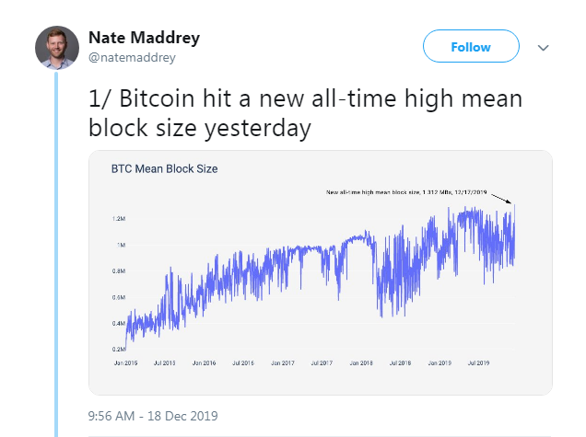Viewport: 586px width, 437px height.
Task: Click the Jan 2018 x-axis label
Action: (x=360, y=362)
